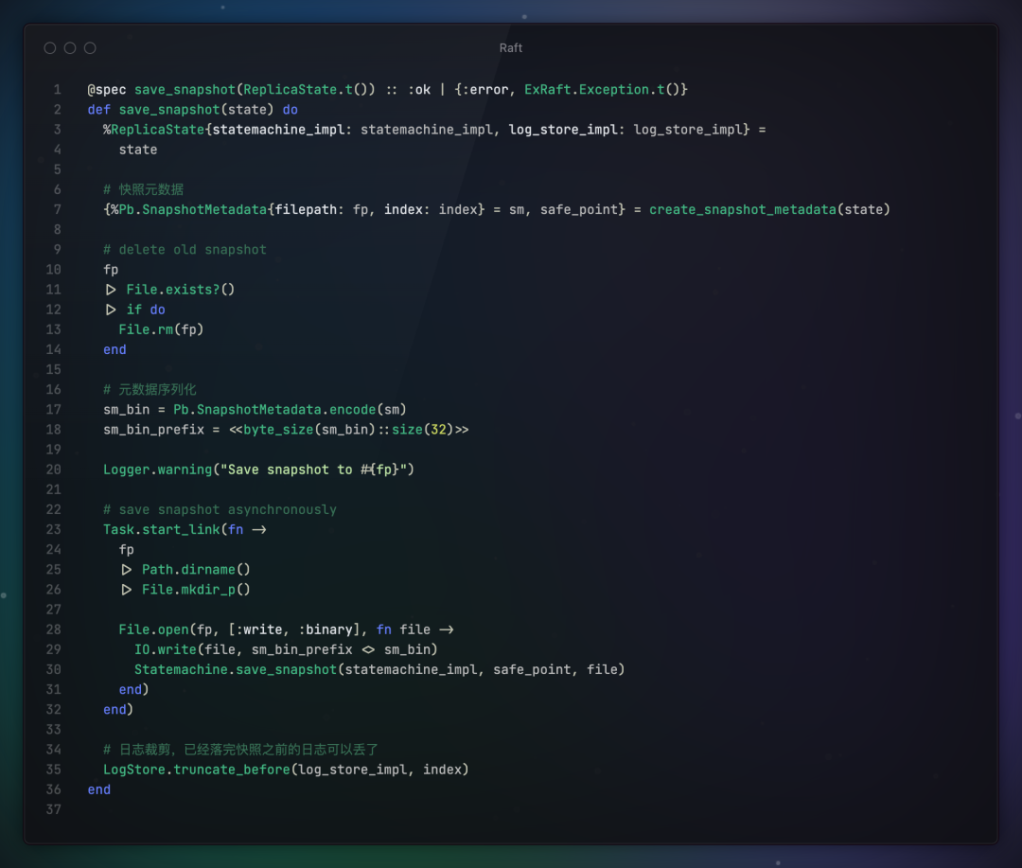Click the middle minimize window button
1022x868 pixels.
(70, 48)
